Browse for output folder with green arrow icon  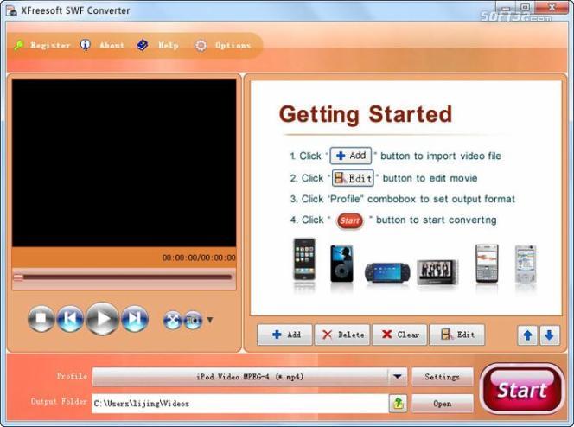tap(398, 404)
